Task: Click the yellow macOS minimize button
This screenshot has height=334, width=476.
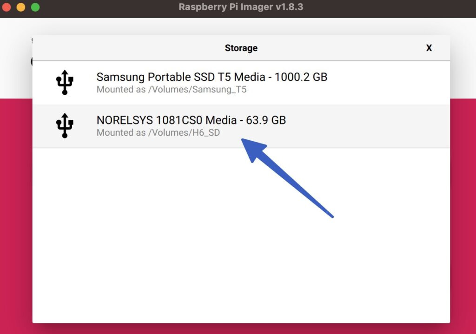Action: (x=20, y=7)
